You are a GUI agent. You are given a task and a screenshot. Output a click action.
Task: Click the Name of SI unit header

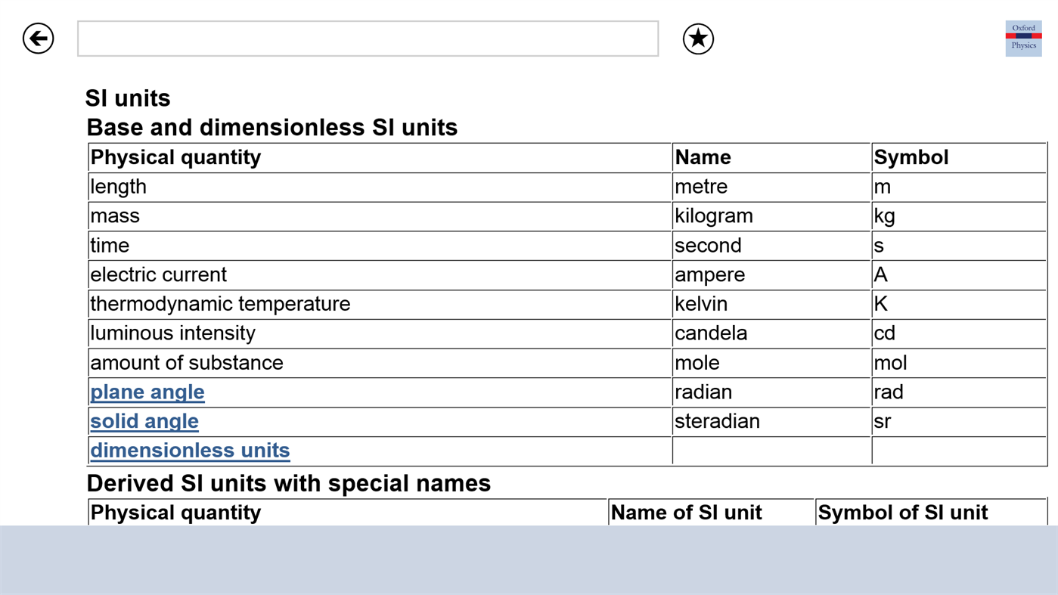[x=686, y=512]
